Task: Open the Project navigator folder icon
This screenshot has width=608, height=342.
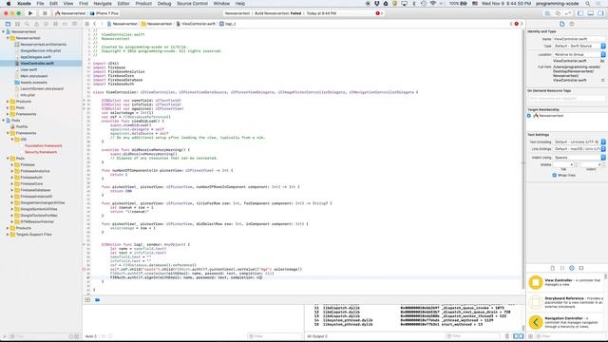Action: pyautogui.click(x=8, y=24)
